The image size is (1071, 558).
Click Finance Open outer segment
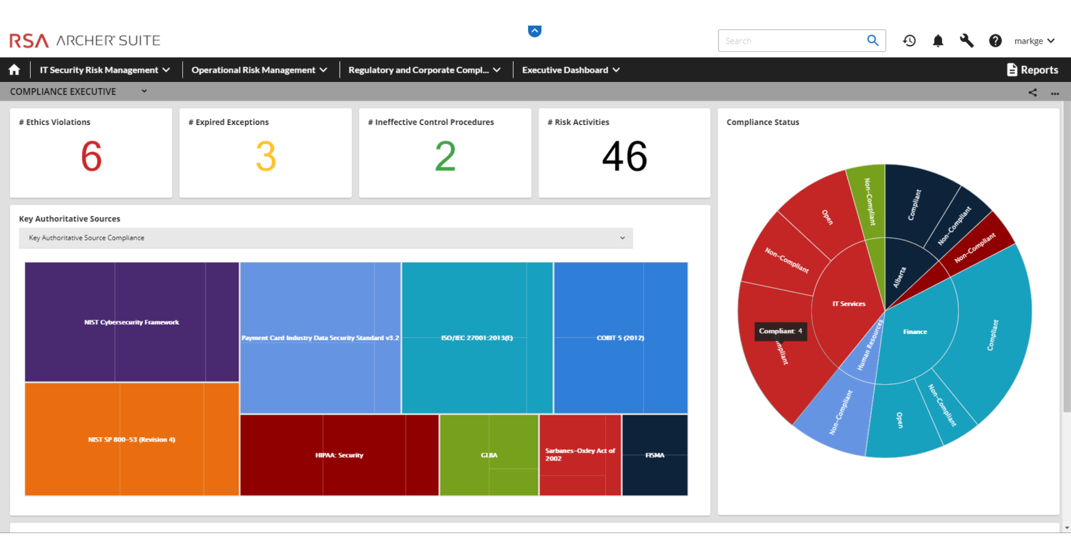900,419
